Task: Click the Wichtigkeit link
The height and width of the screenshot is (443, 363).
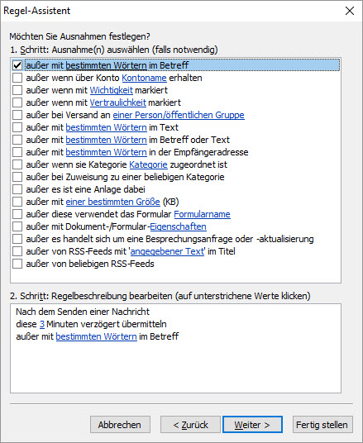Action: click(x=112, y=90)
